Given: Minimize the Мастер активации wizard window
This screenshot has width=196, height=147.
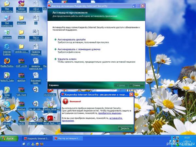Looking at the screenshot, I should [x=134, y=6].
